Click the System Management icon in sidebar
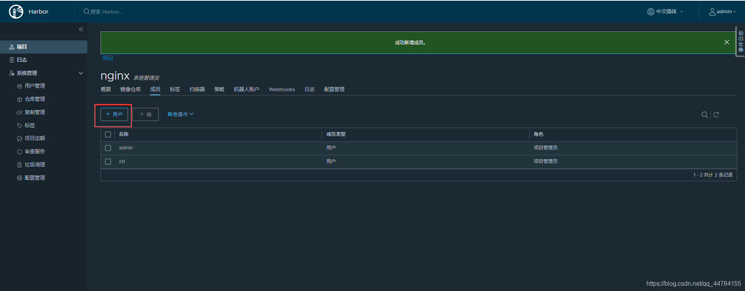This screenshot has height=291, width=745. 12,73
